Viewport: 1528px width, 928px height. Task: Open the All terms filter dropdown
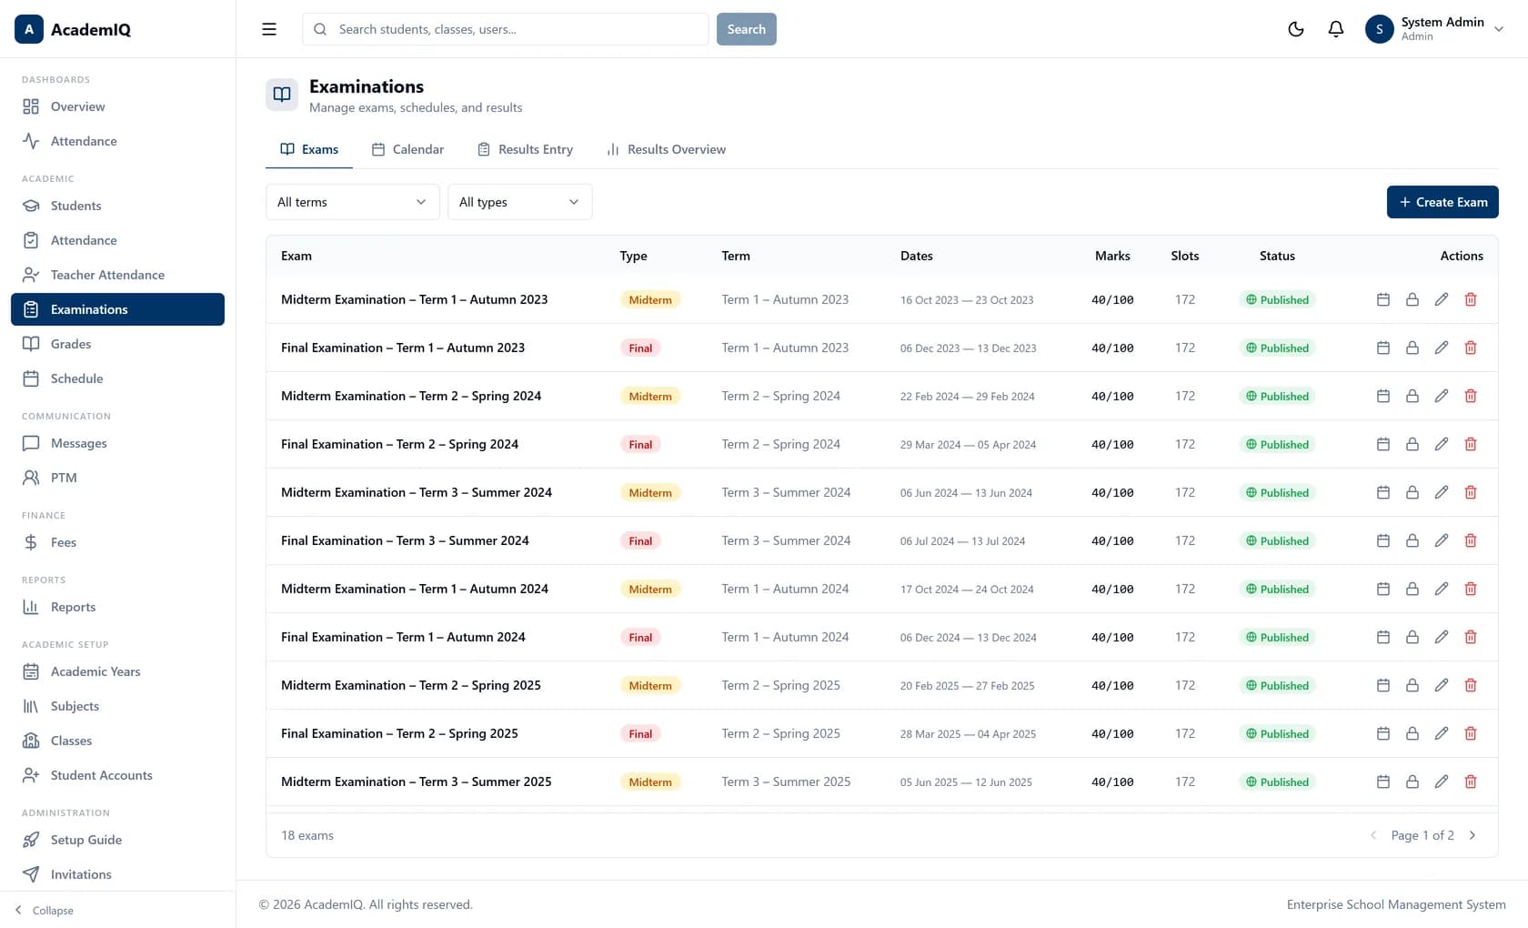pos(353,202)
